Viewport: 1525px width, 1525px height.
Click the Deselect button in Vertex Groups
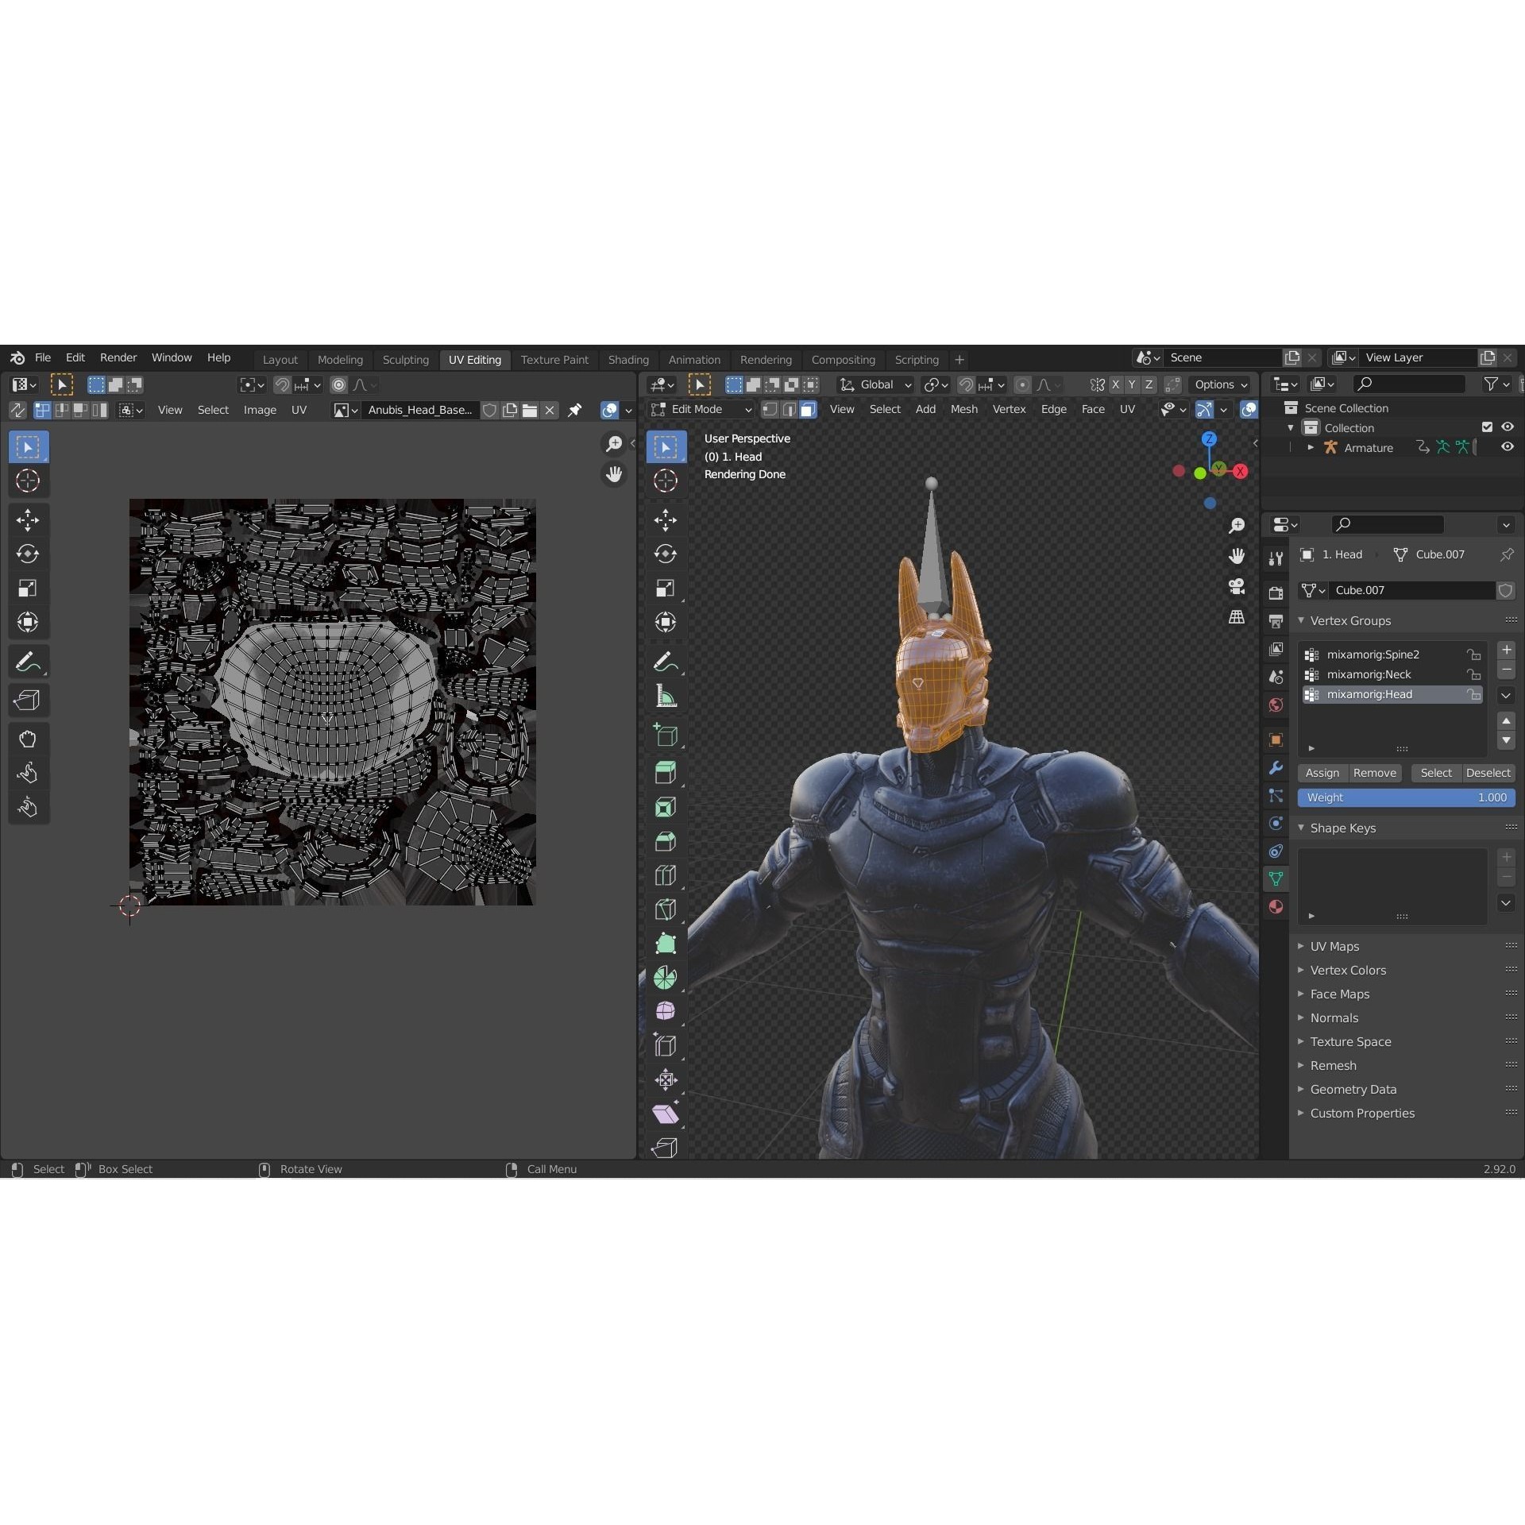coord(1488,772)
